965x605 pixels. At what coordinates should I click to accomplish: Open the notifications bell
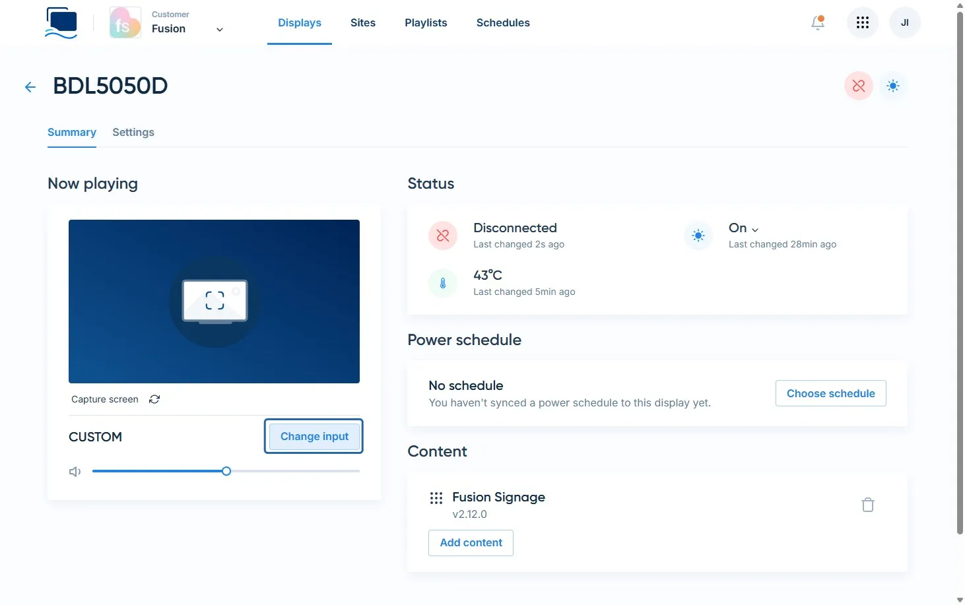click(818, 22)
